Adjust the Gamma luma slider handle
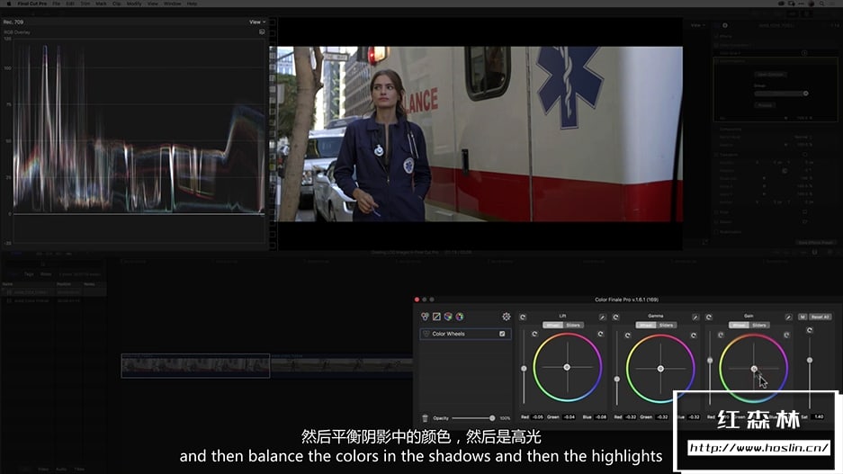Screen dimensions: 843x474 click(616, 380)
